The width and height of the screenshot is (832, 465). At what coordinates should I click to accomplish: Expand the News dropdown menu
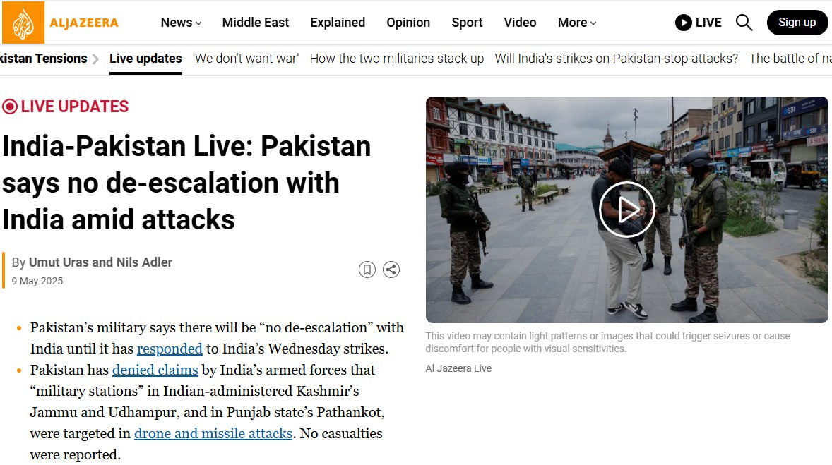(x=181, y=23)
